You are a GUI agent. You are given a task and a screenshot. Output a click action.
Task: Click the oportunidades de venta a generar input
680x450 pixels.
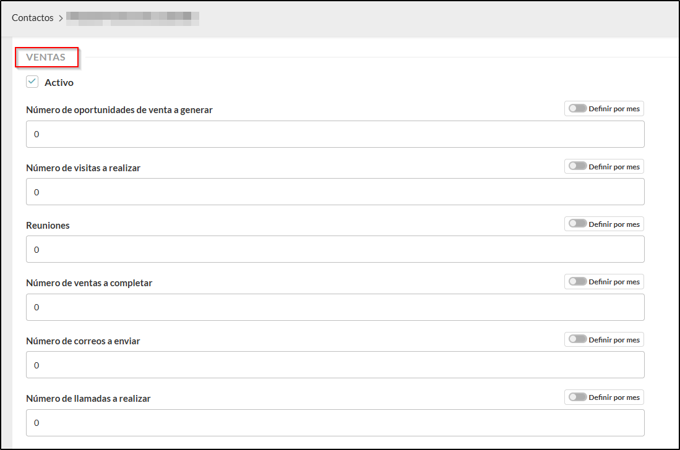point(335,134)
